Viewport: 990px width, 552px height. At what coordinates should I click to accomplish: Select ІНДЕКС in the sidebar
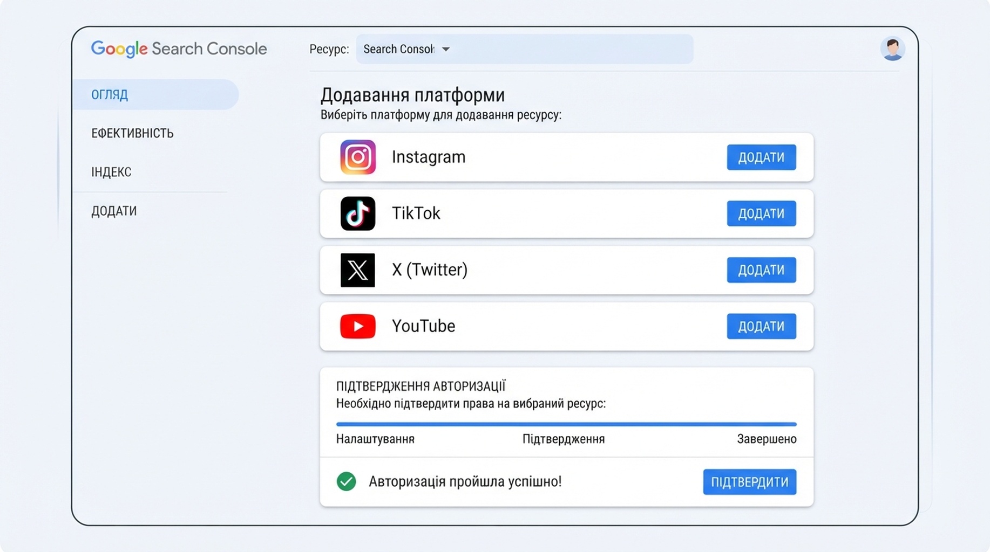click(x=111, y=172)
